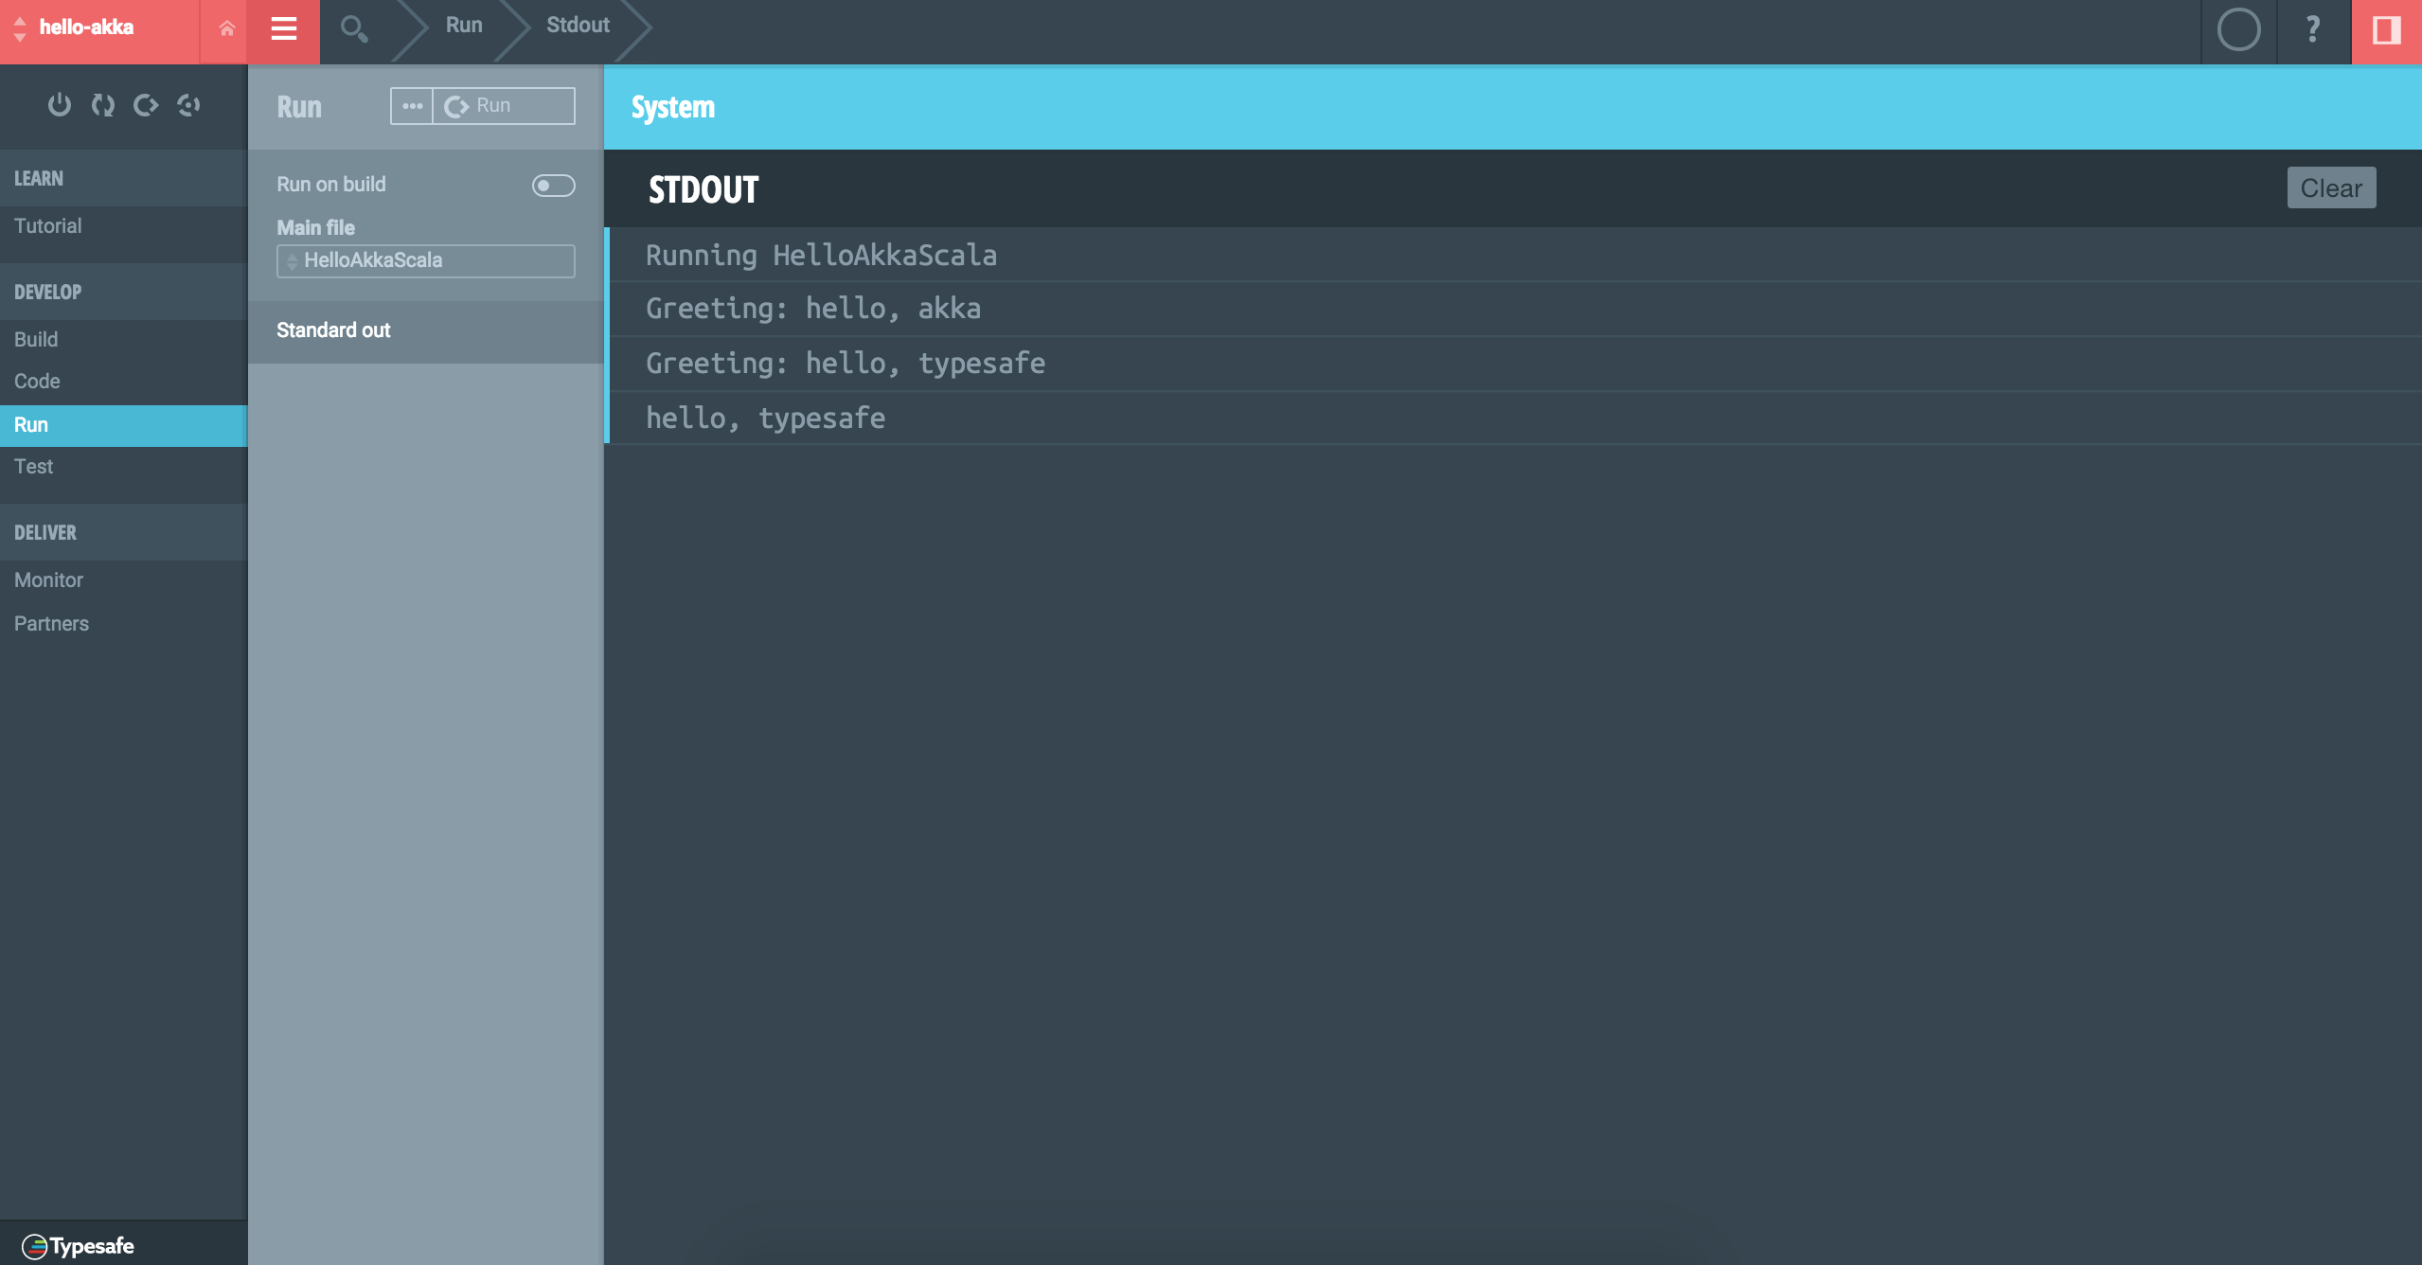
Task: Click the home icon next to hello-akka
Action: [x=226, y=28]
